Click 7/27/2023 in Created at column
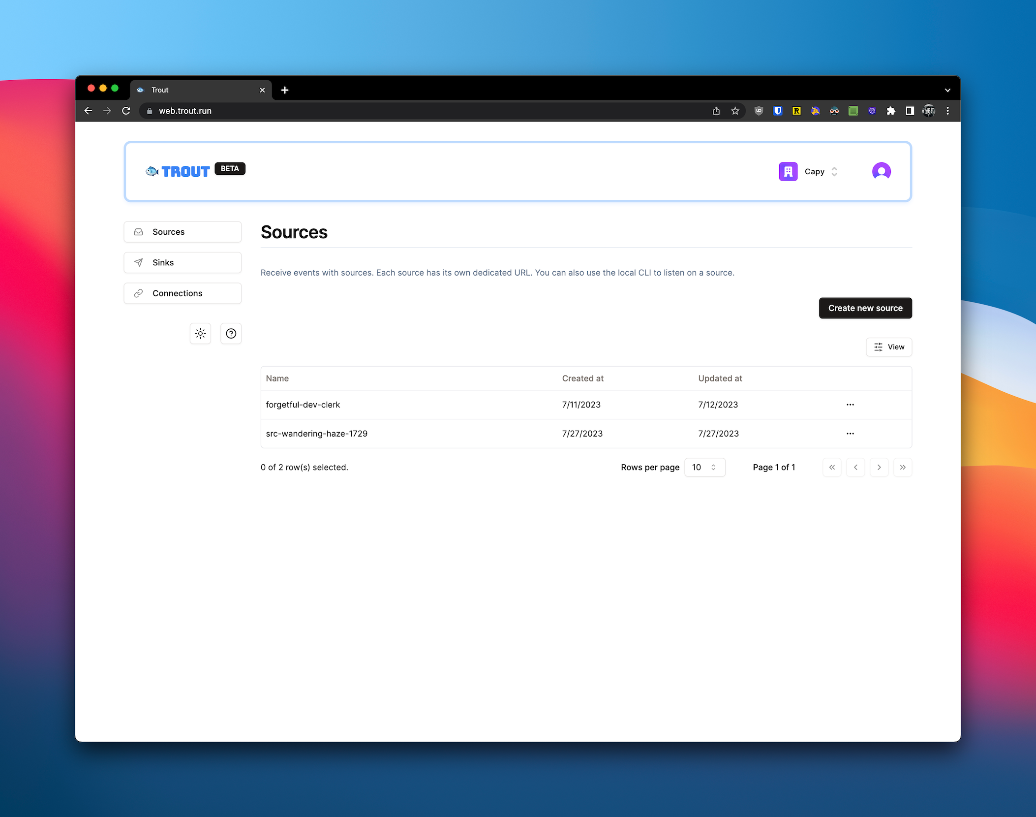The image size is (1036, 817). pos(582,434)
